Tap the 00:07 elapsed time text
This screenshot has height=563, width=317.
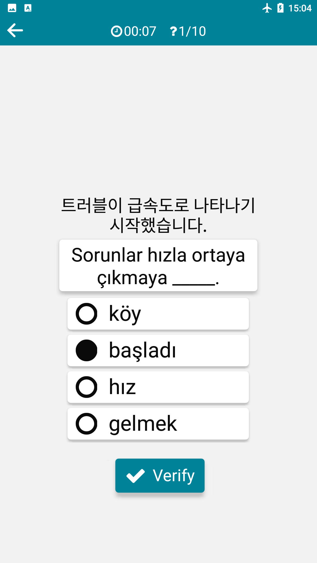[140, 31]
